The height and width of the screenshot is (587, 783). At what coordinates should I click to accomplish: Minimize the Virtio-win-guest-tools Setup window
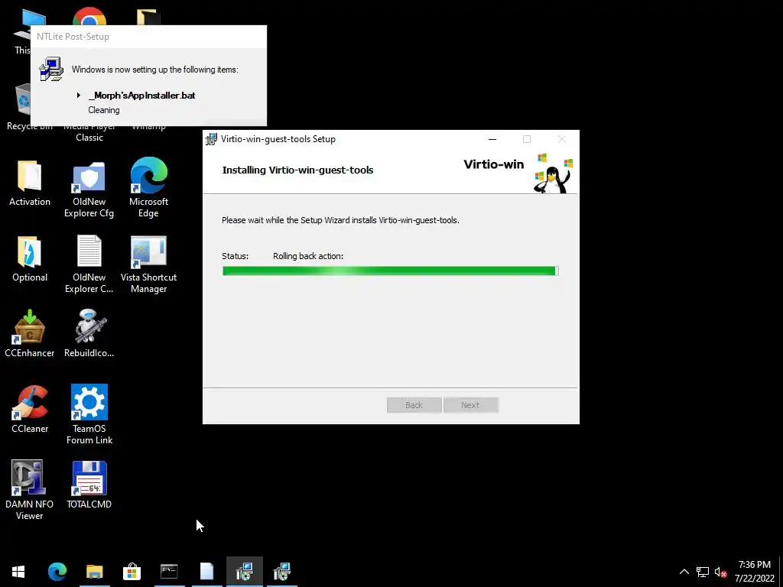(492, 139)
